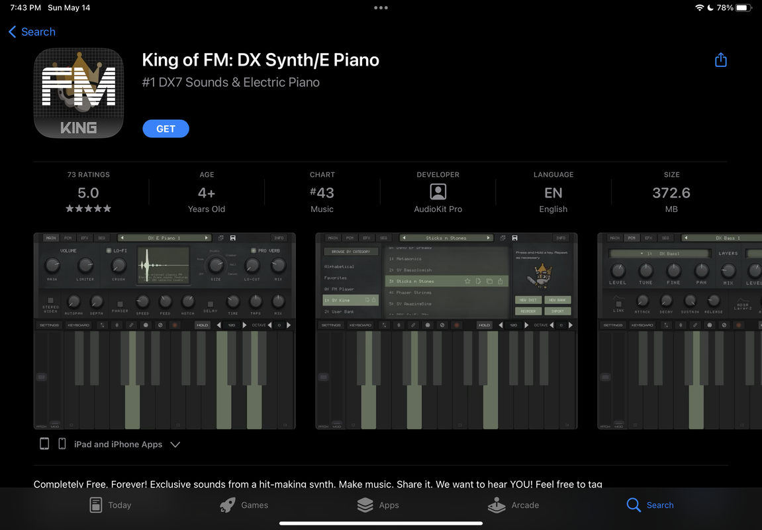Open the 73 Ratings 5.0 section
This screenshot has height=530, width=762.
[89, 192]
